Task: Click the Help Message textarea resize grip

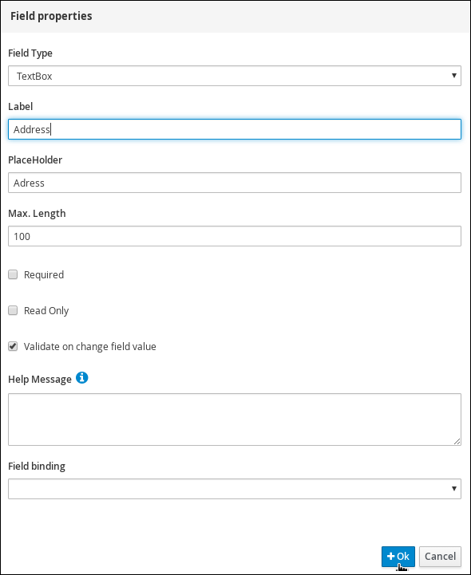Action: (x=457, y=442)
